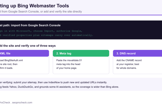The image size is (162, 108).
Task: Click the IndexNow sentence about submitting sitemap
Action: click(x=53, y=82)
